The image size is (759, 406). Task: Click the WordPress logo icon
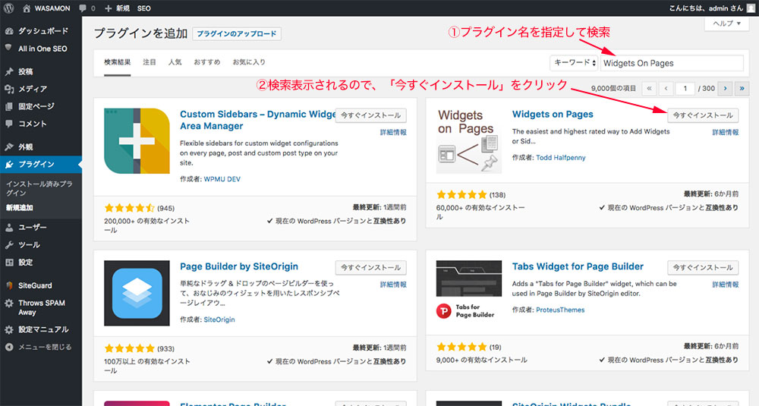click(x=8, y=8)
